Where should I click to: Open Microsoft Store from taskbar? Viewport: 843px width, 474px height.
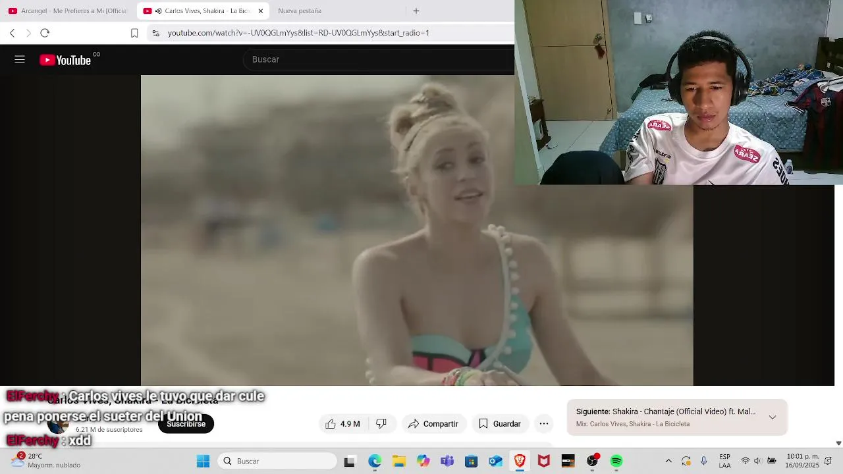tap(472, 461)
